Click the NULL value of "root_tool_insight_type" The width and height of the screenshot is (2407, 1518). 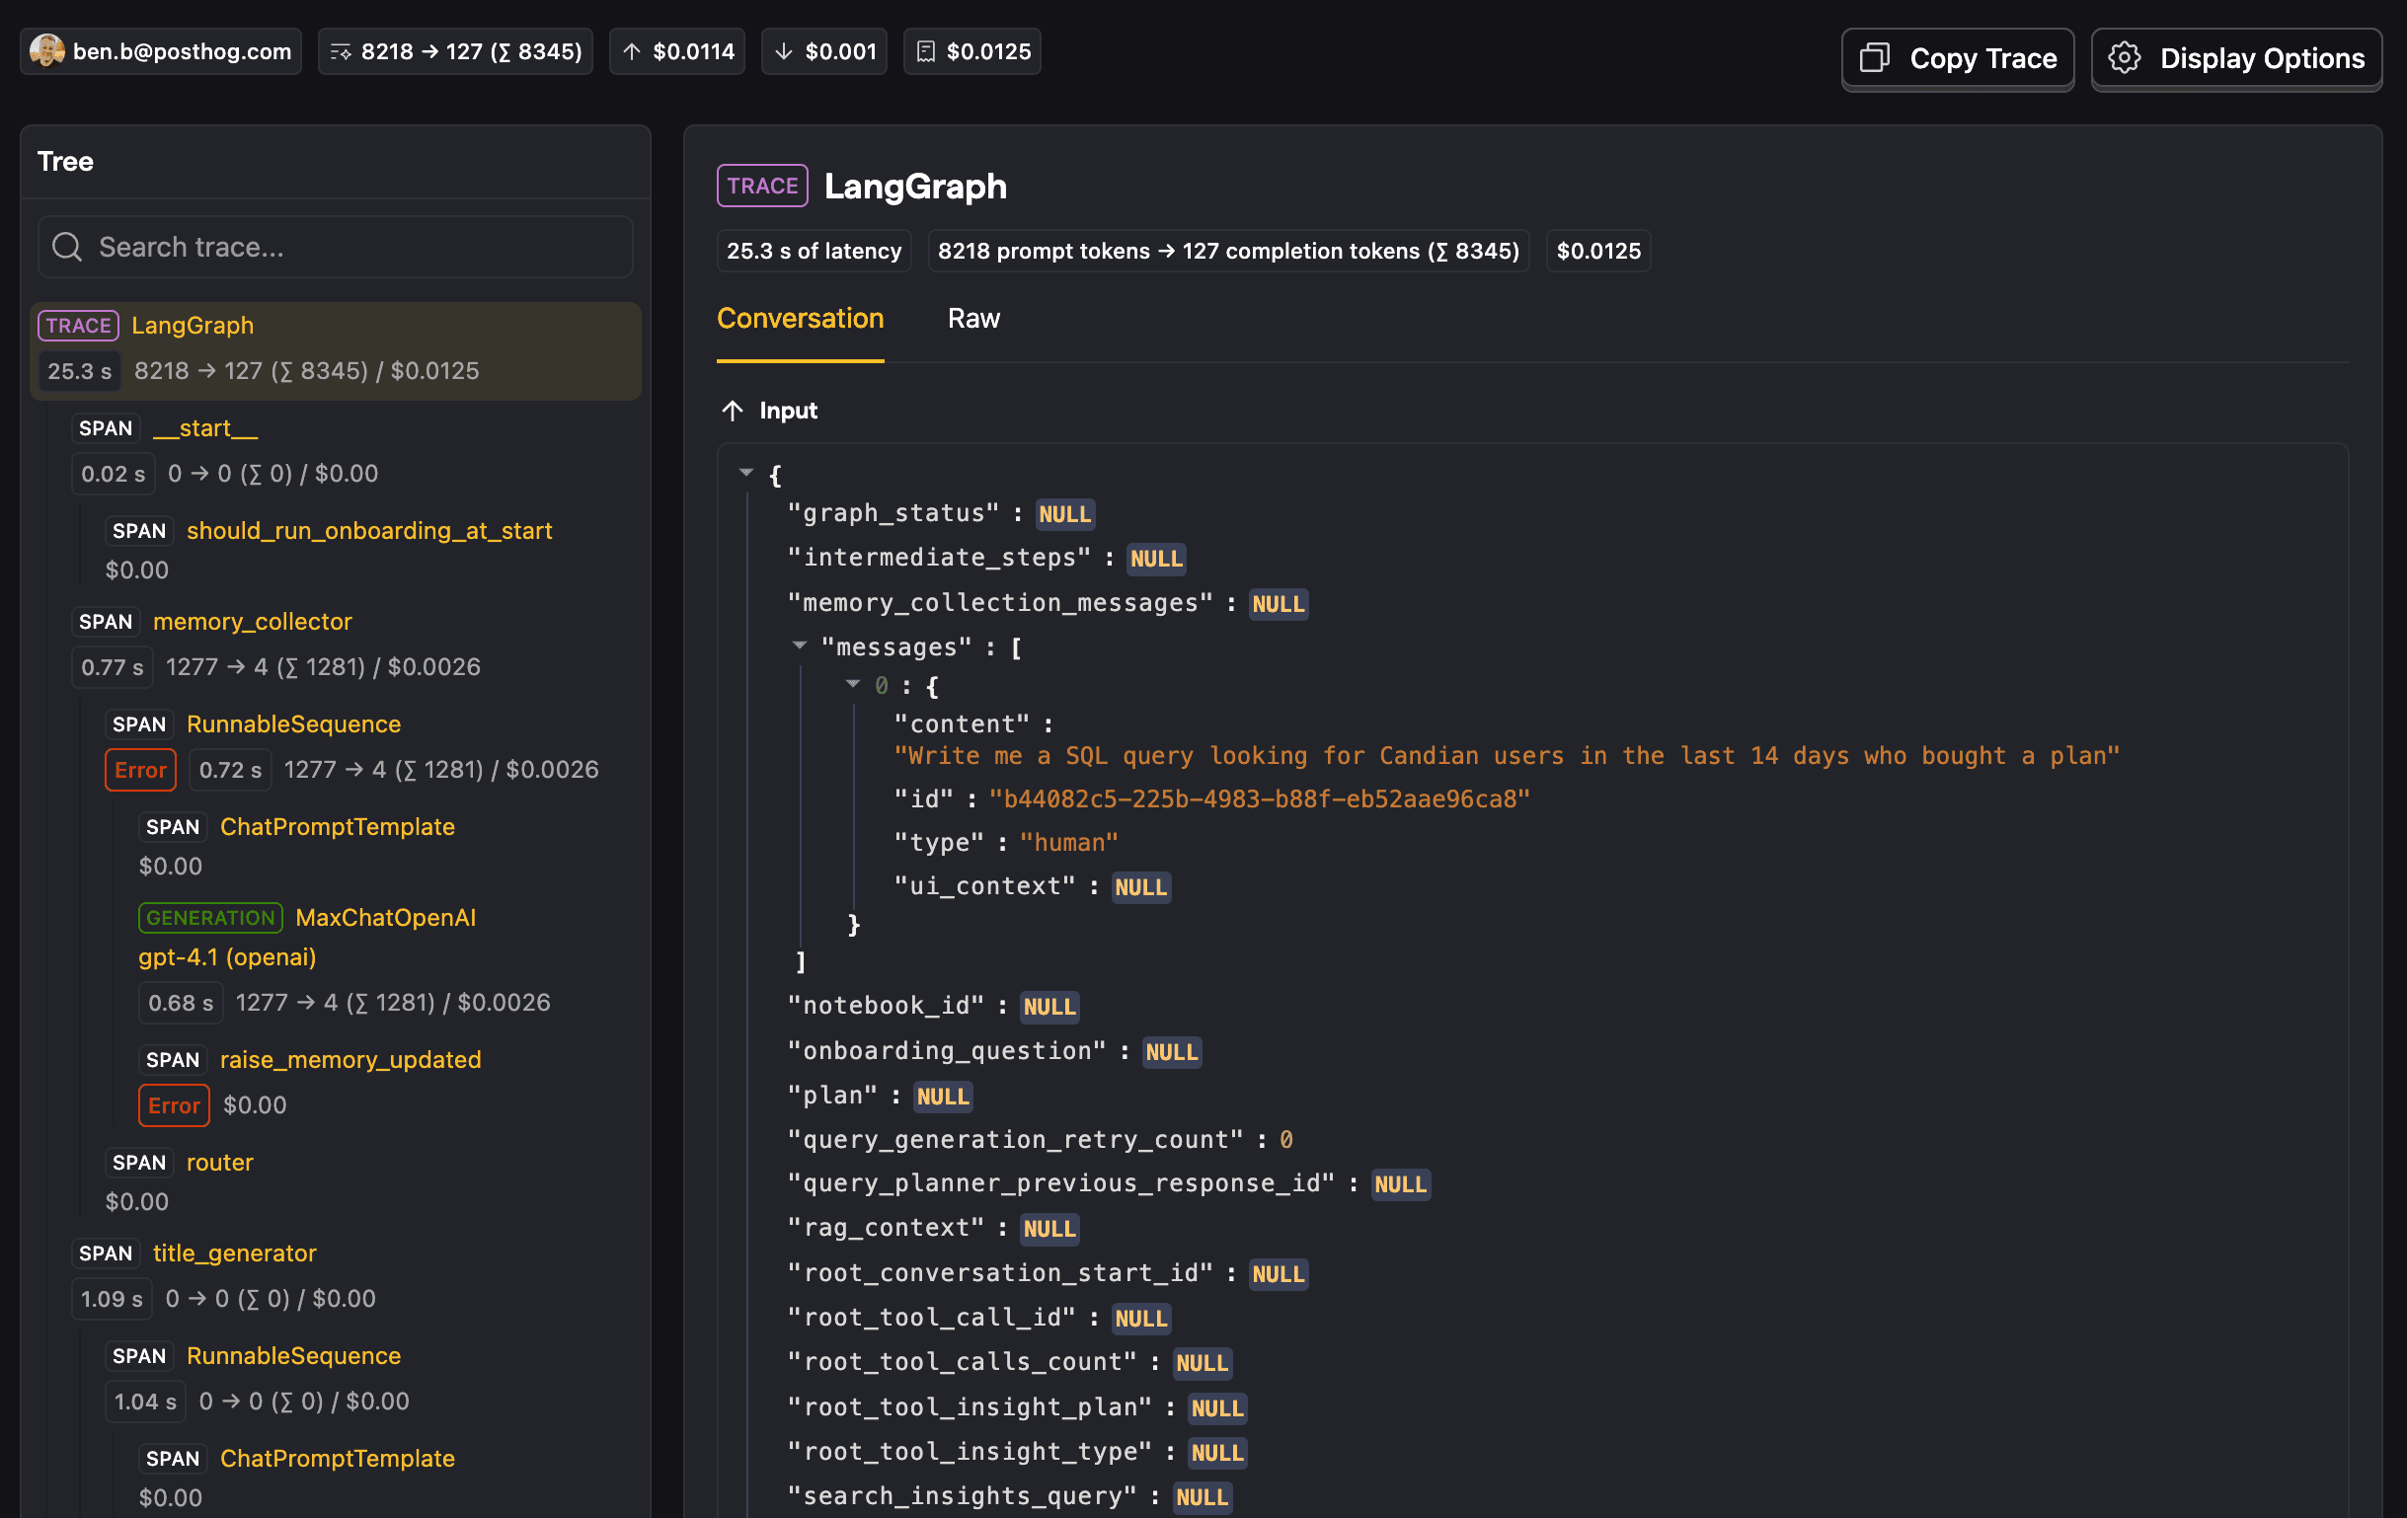click(1217, 1452)
